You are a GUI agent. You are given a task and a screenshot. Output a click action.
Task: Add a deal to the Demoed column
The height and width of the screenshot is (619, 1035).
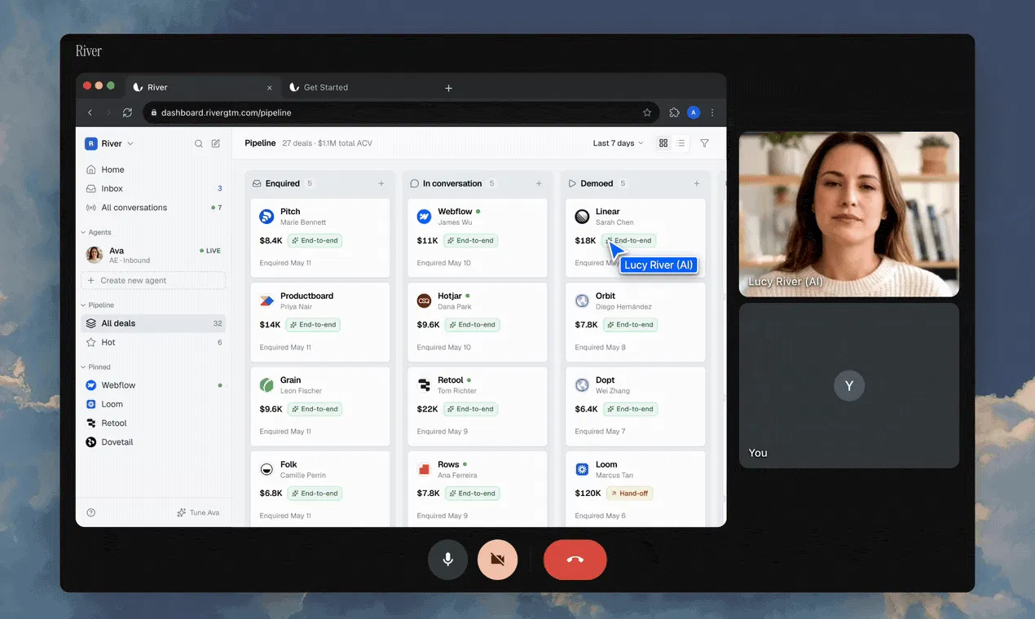(696, 183)
